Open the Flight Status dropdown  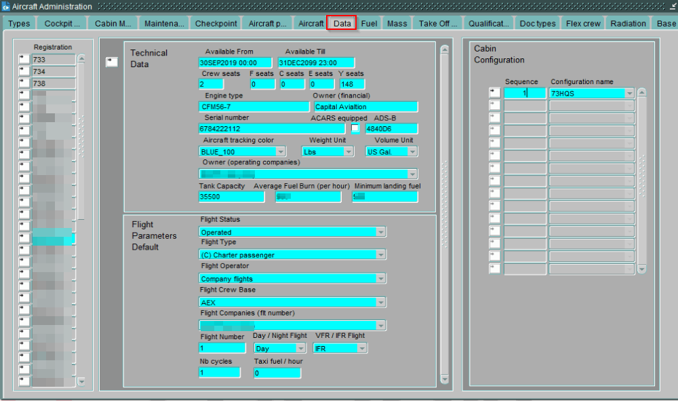coord(381,232)
